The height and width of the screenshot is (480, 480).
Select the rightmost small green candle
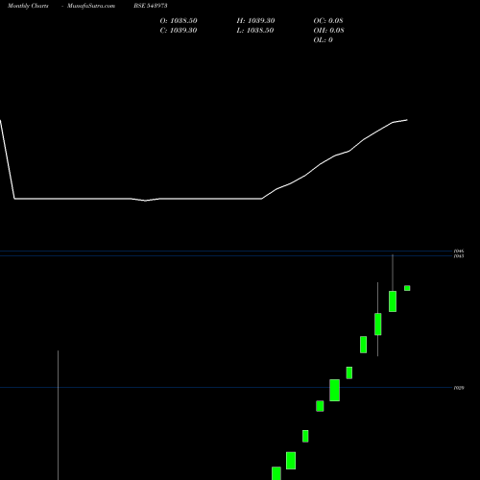tap(407, 288)
